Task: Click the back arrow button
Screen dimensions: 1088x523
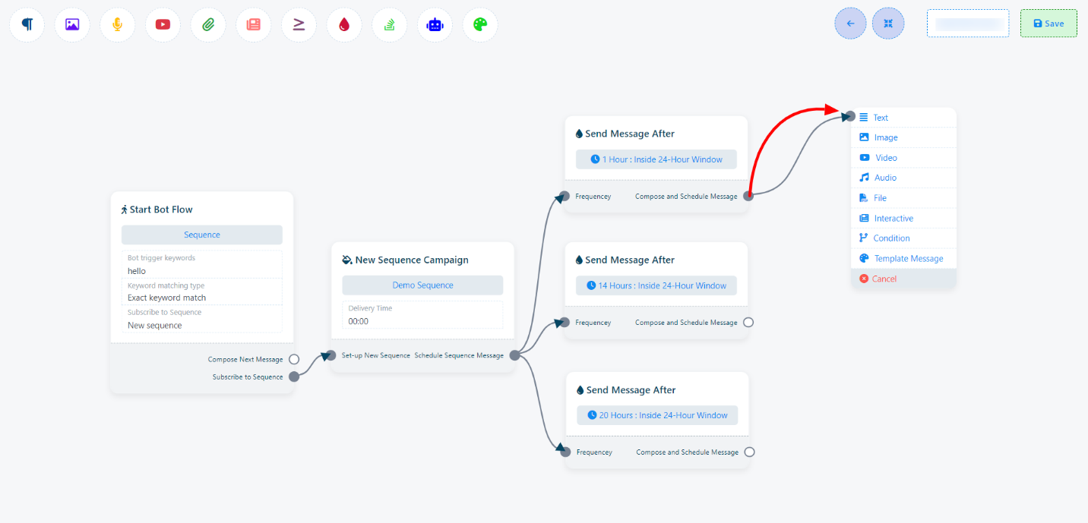Action: coord(850,24)
